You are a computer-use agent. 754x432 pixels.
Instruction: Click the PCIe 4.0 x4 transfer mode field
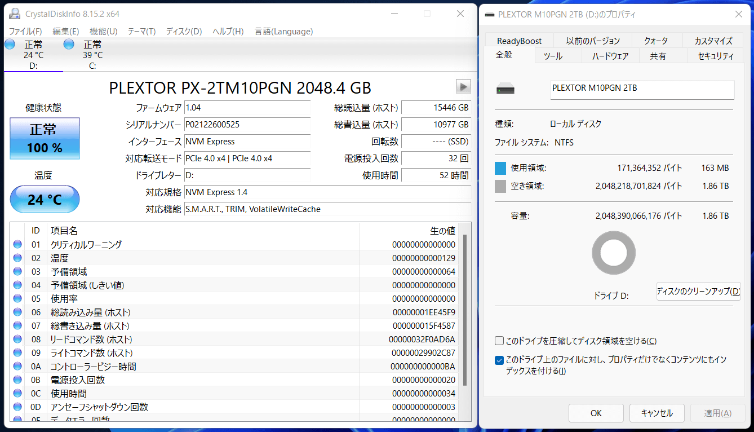pos(247,158)
